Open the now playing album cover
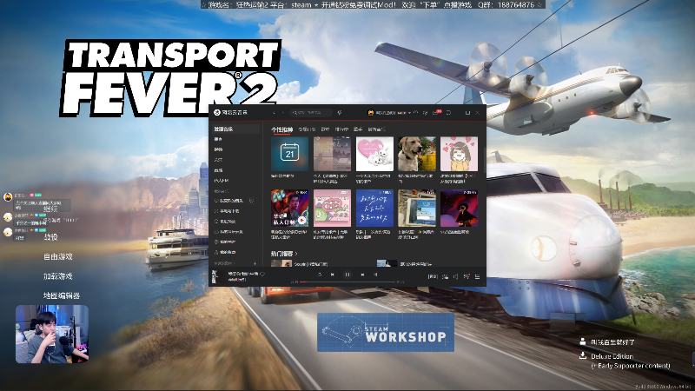This screenshot has width=695, height=391. pos(218,277)
